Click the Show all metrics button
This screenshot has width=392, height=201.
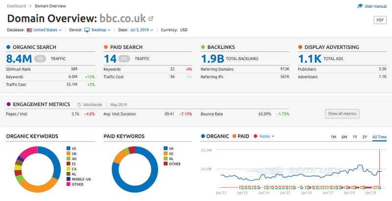[343, 113]
